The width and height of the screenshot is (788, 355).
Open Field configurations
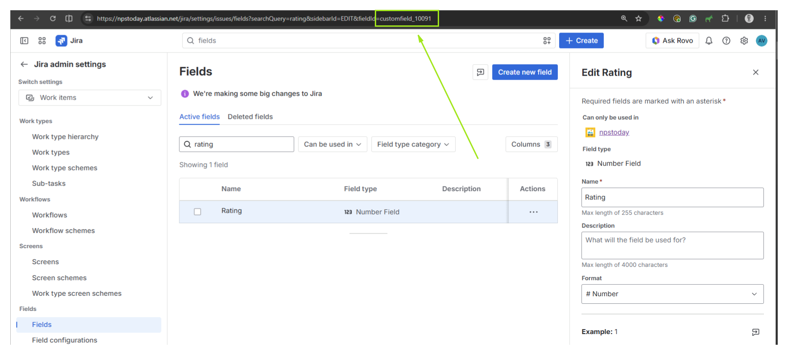tap(65, 340)
